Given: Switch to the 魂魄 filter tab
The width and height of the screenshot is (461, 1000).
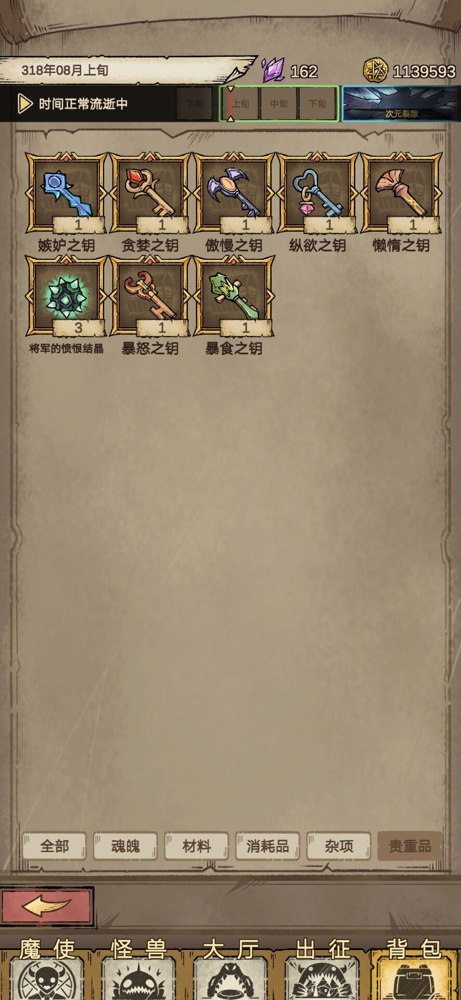Looking at the screenshot, I should click(x=125, y=846).
